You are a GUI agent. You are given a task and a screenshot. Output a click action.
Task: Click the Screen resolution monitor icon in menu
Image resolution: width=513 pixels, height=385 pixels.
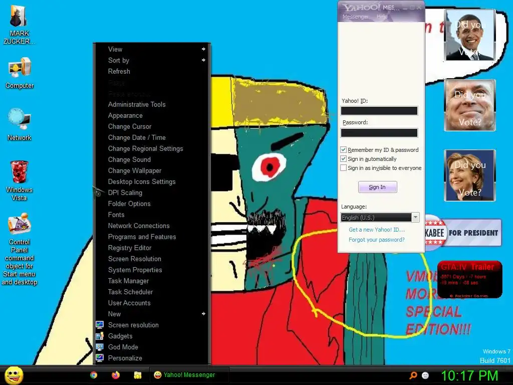100,325
